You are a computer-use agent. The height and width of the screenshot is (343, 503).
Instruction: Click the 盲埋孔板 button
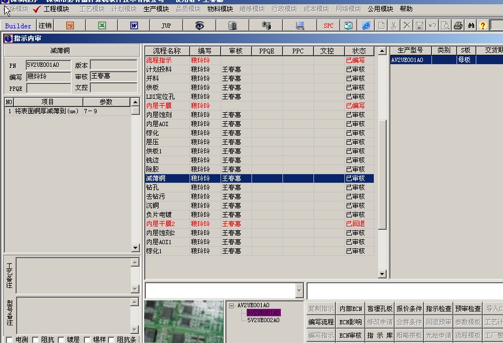[380, 309]
